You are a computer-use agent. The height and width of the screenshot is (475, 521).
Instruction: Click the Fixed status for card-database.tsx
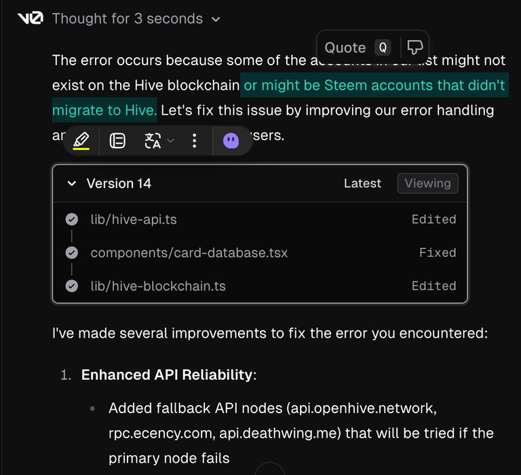click(x=438, y=253)
